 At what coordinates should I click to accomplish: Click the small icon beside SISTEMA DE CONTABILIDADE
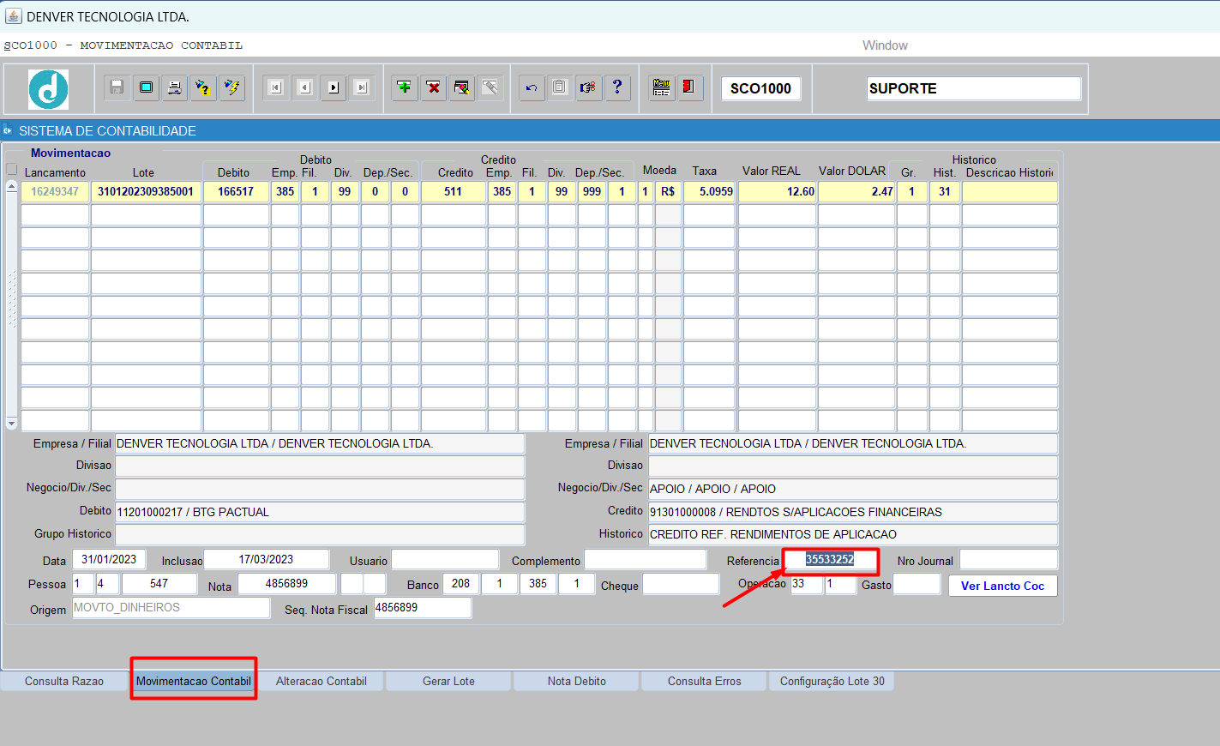point(8,130)
